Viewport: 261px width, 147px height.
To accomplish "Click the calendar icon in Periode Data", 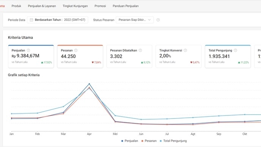I will coord(31,20).
